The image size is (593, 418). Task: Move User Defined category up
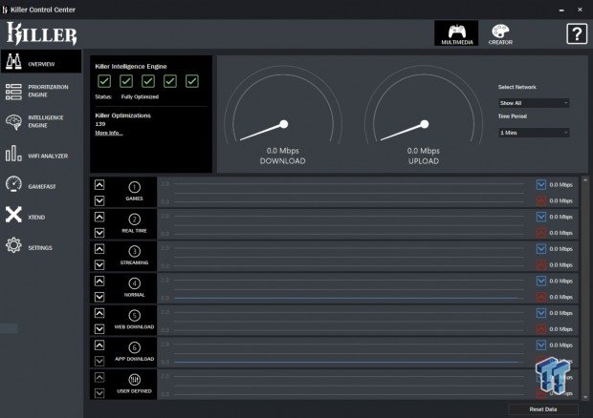(x=99, y=377)
